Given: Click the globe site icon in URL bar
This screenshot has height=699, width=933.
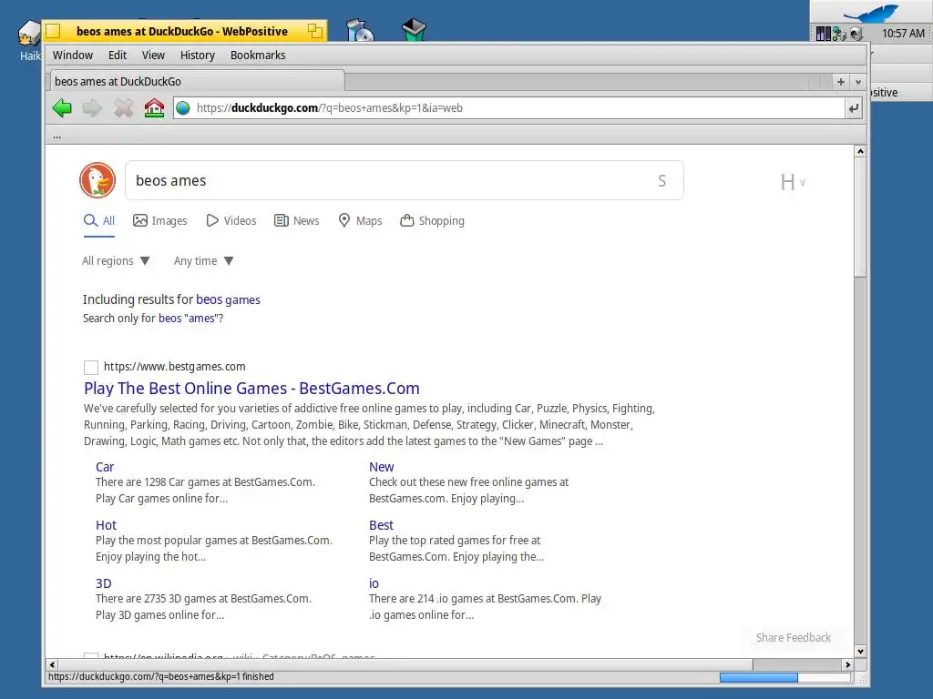Looking at the screenshot, I should coord(183,108).
